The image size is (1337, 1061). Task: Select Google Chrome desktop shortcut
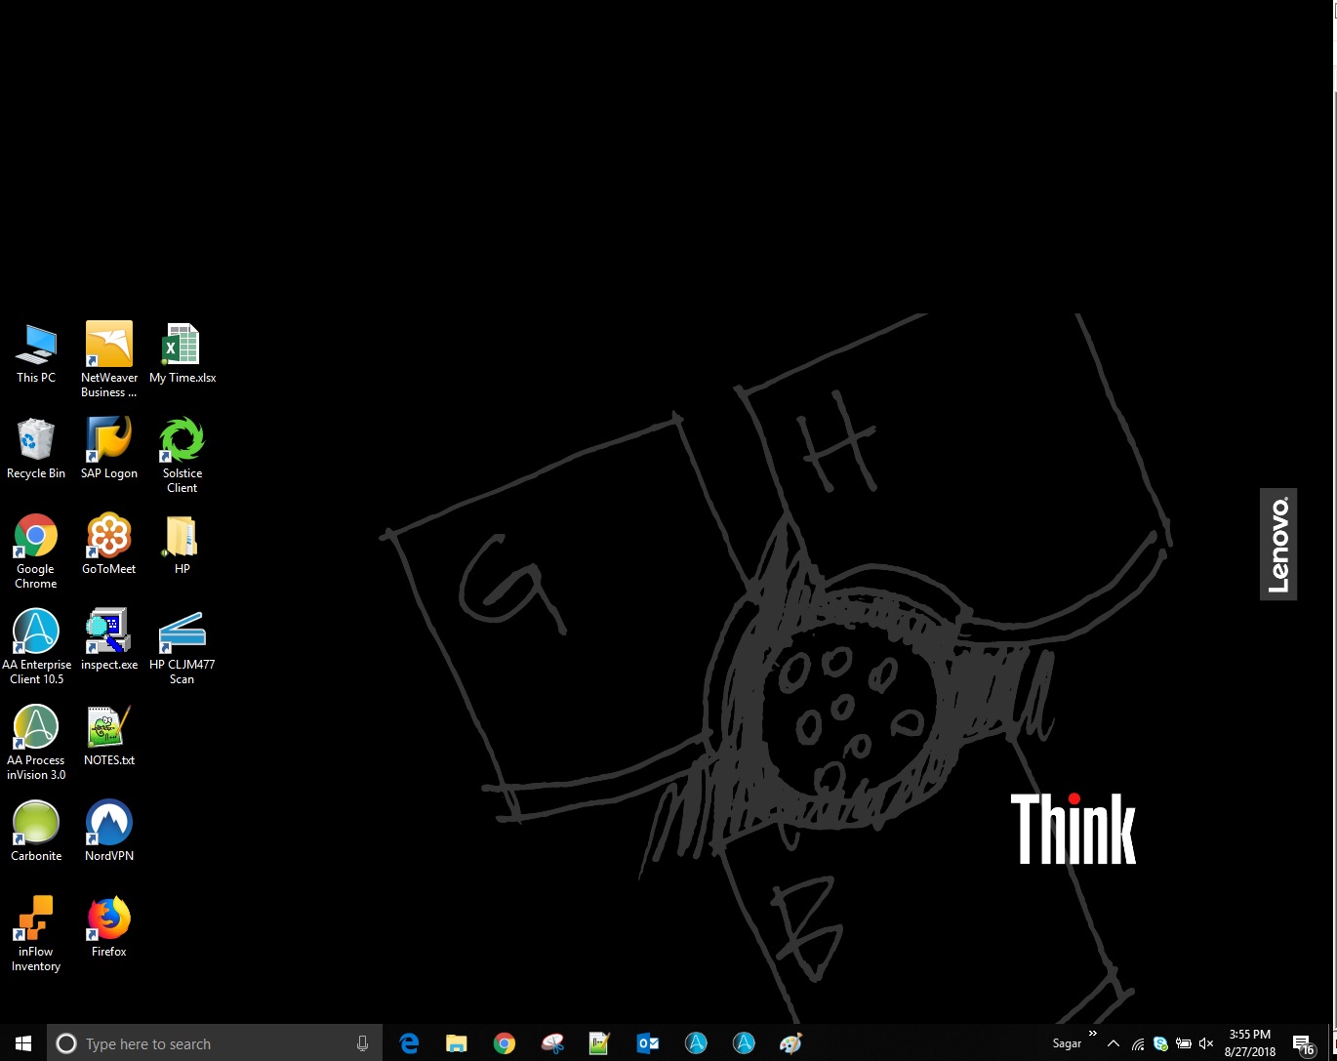pos(36,551)
